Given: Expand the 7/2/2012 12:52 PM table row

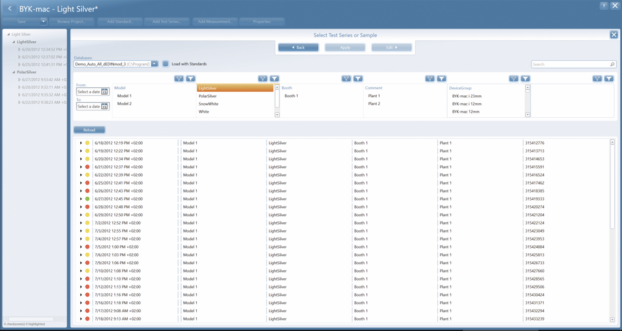Looking at the screenshot, I should click(x=81, y=223).
